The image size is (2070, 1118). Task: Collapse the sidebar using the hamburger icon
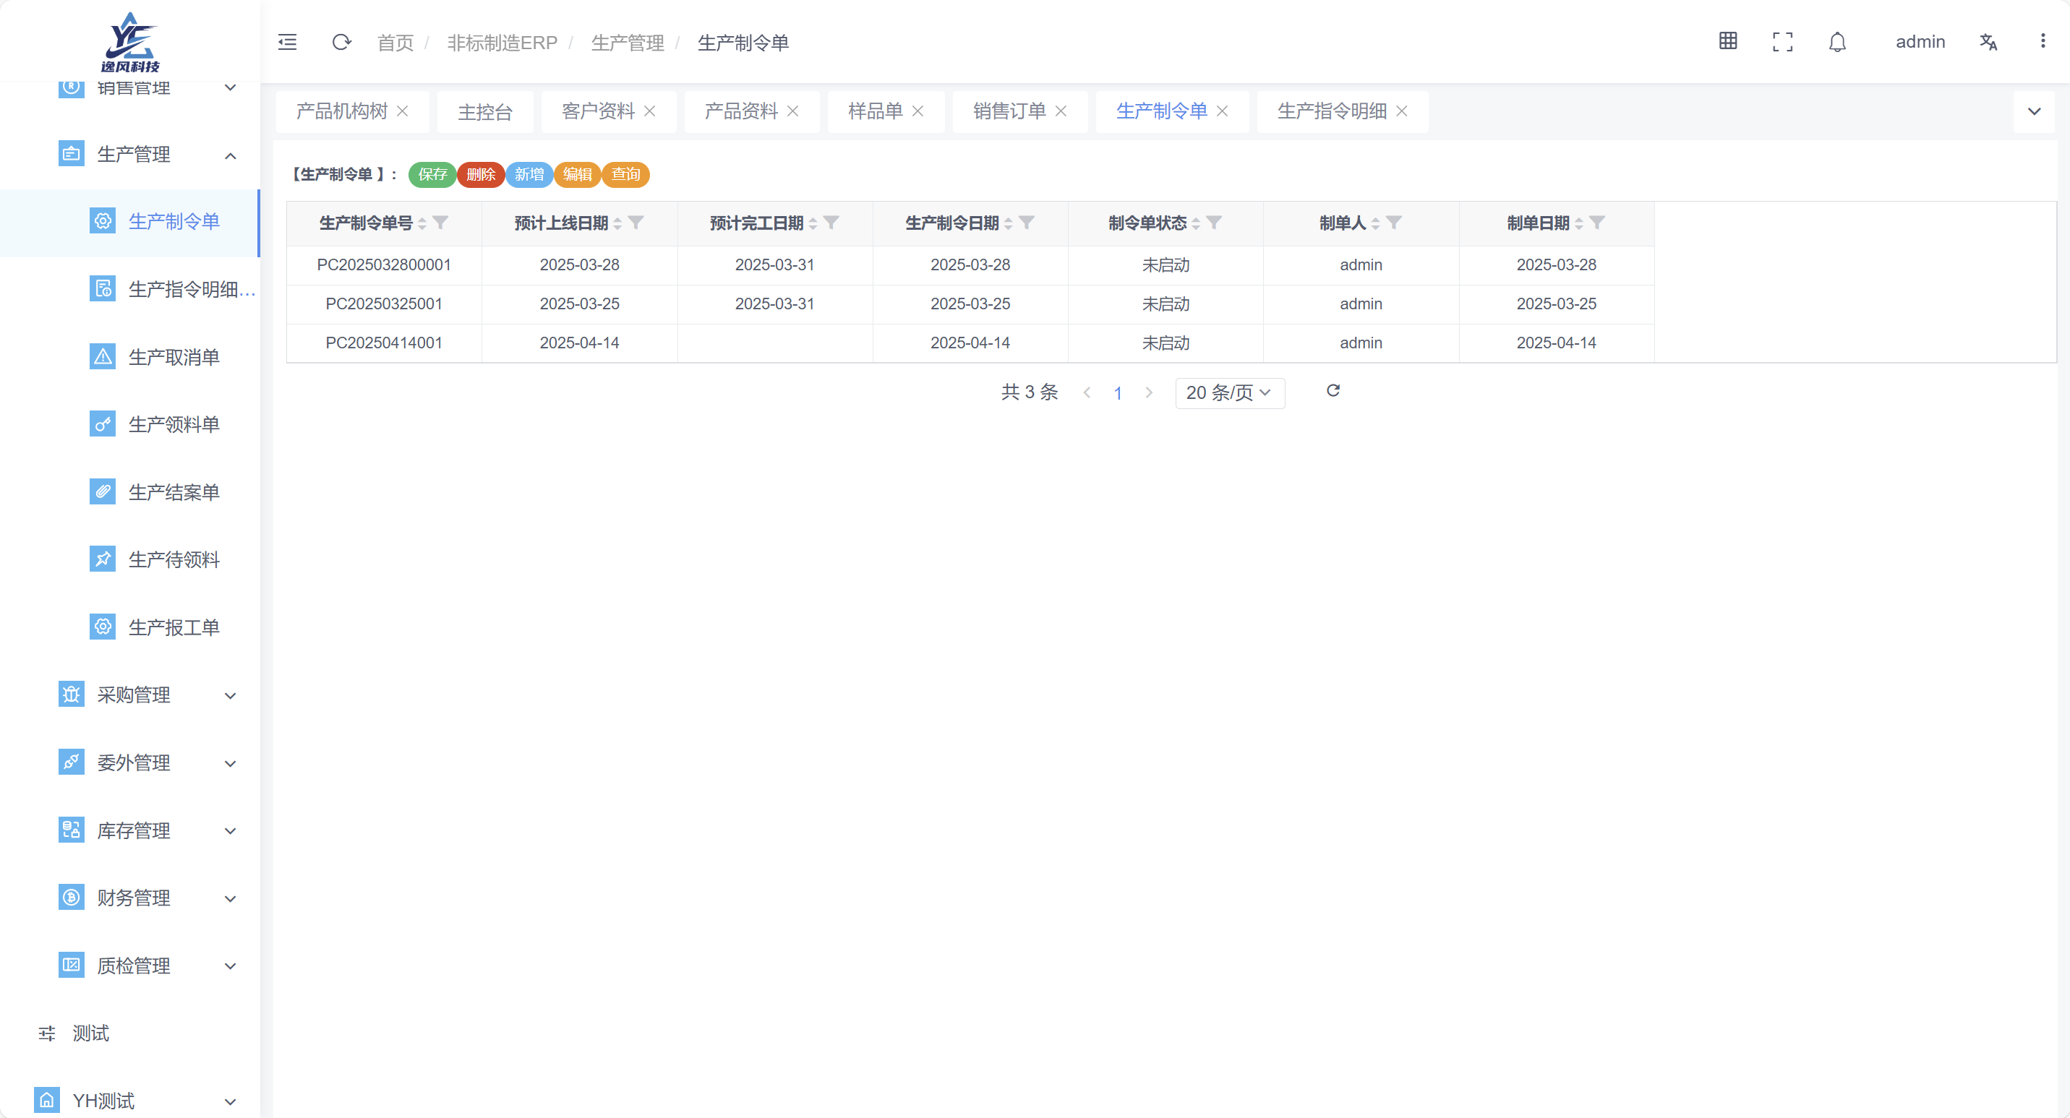pos(287,42)
